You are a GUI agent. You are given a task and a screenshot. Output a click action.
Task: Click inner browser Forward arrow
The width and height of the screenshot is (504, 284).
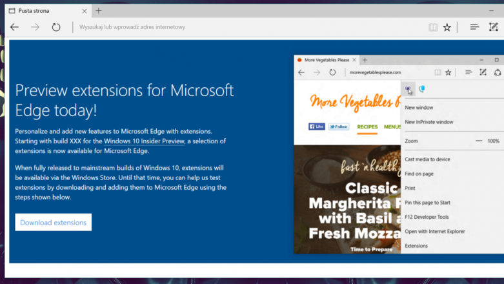pos(317,72)
